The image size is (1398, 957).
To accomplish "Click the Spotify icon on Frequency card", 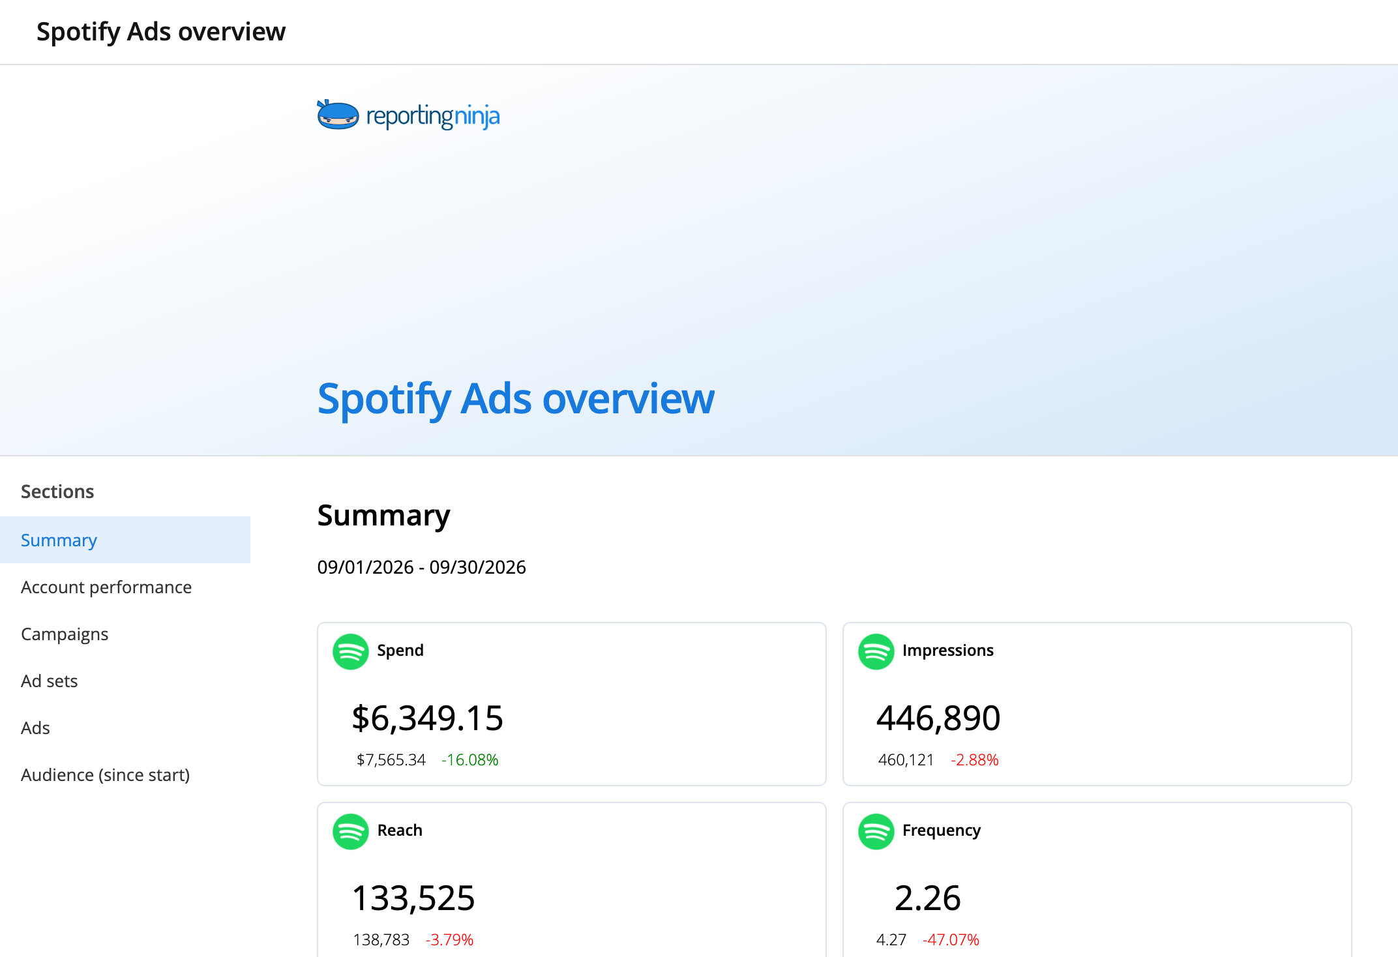I will point(876,831).
